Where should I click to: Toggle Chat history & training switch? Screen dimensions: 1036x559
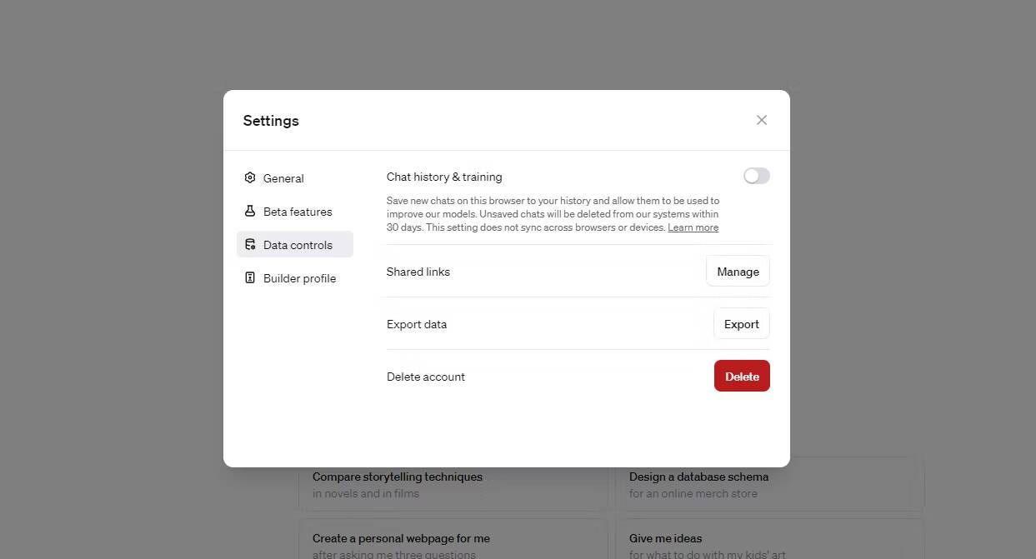point(756,176)
